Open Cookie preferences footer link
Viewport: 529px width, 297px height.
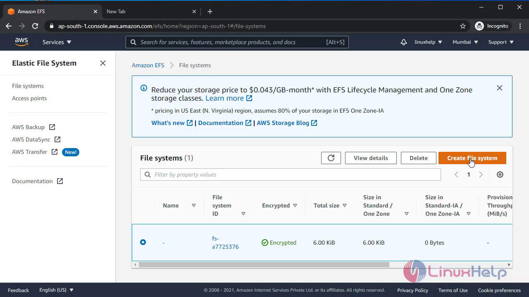pyautogui.click(x=499, y=290)
